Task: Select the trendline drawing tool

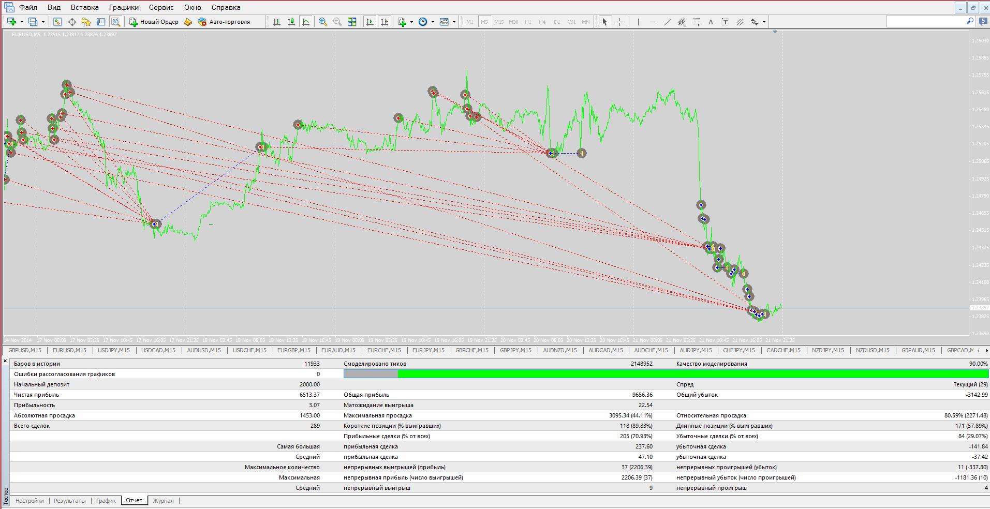Action: [x=668, y=22]
